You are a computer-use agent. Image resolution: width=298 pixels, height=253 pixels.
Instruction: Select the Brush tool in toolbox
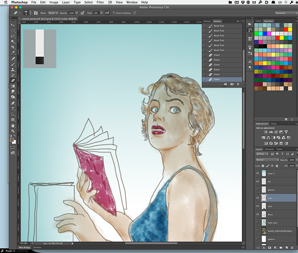click(13, 64)
